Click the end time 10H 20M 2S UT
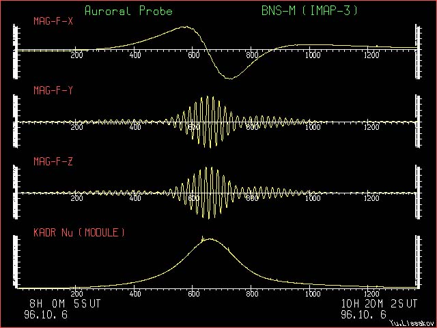Viewport: 437px width, 328px height. click(381, 303)
